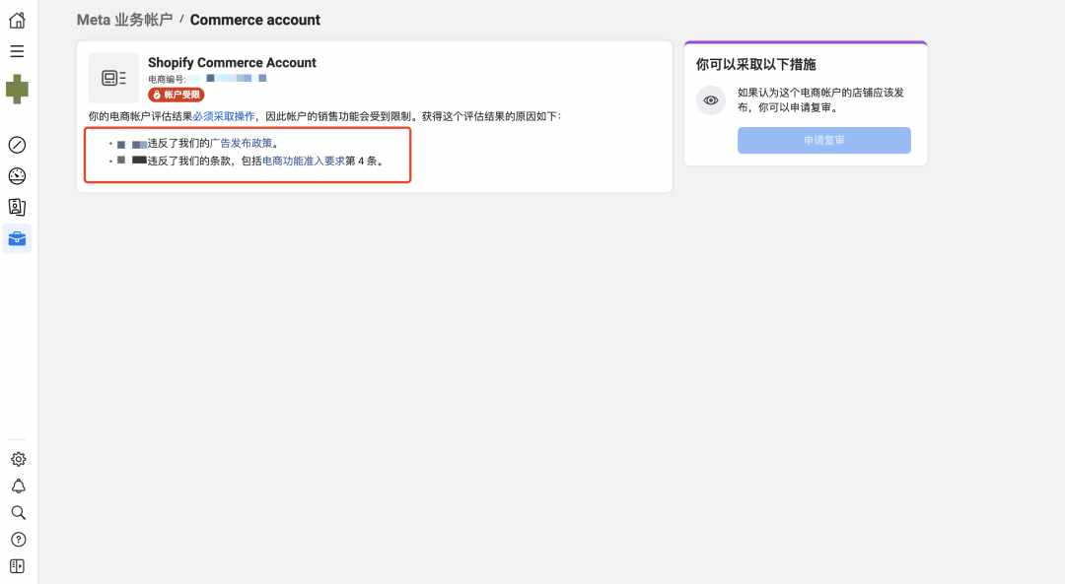Go to the home icon in sidebar

17,21
